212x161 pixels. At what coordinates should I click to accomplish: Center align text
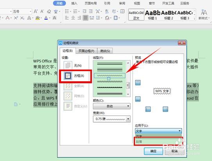coord(73,18)
